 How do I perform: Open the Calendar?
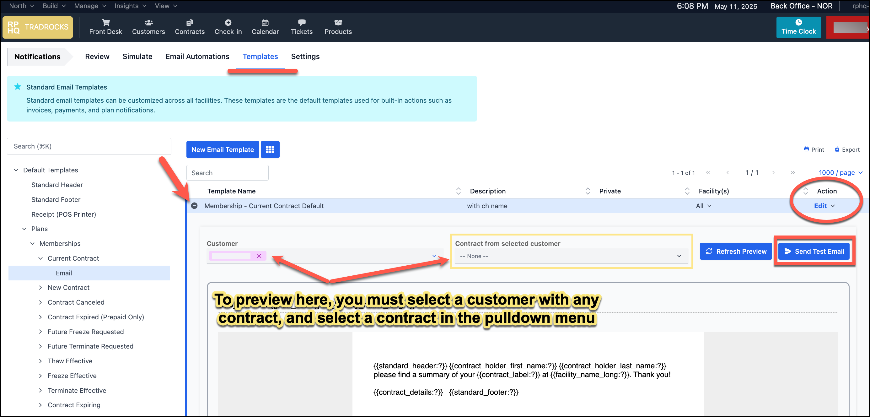(x=265, y=27)
